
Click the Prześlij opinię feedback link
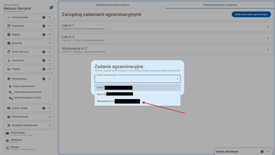coord(18,133)
